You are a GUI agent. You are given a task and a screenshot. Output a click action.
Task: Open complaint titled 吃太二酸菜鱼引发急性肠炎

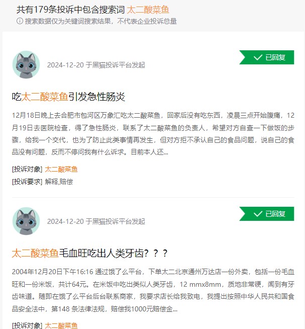[x=68, y=97]
